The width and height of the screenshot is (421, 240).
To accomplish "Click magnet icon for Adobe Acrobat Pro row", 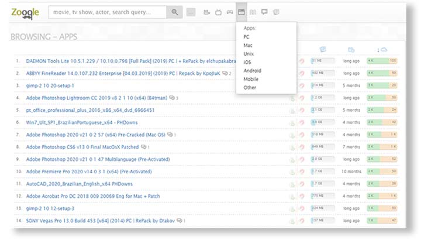I will click(302, 196).
